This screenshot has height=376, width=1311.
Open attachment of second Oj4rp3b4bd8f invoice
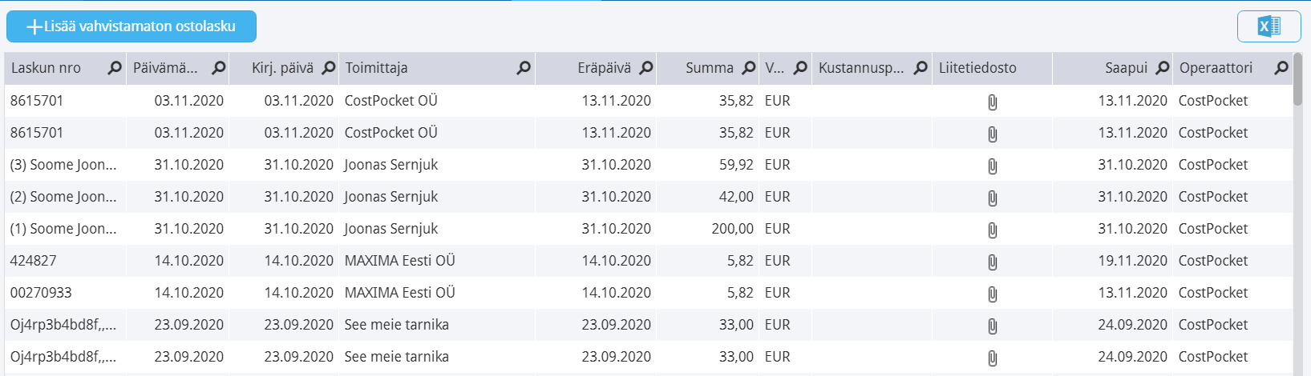click(993, 358)
